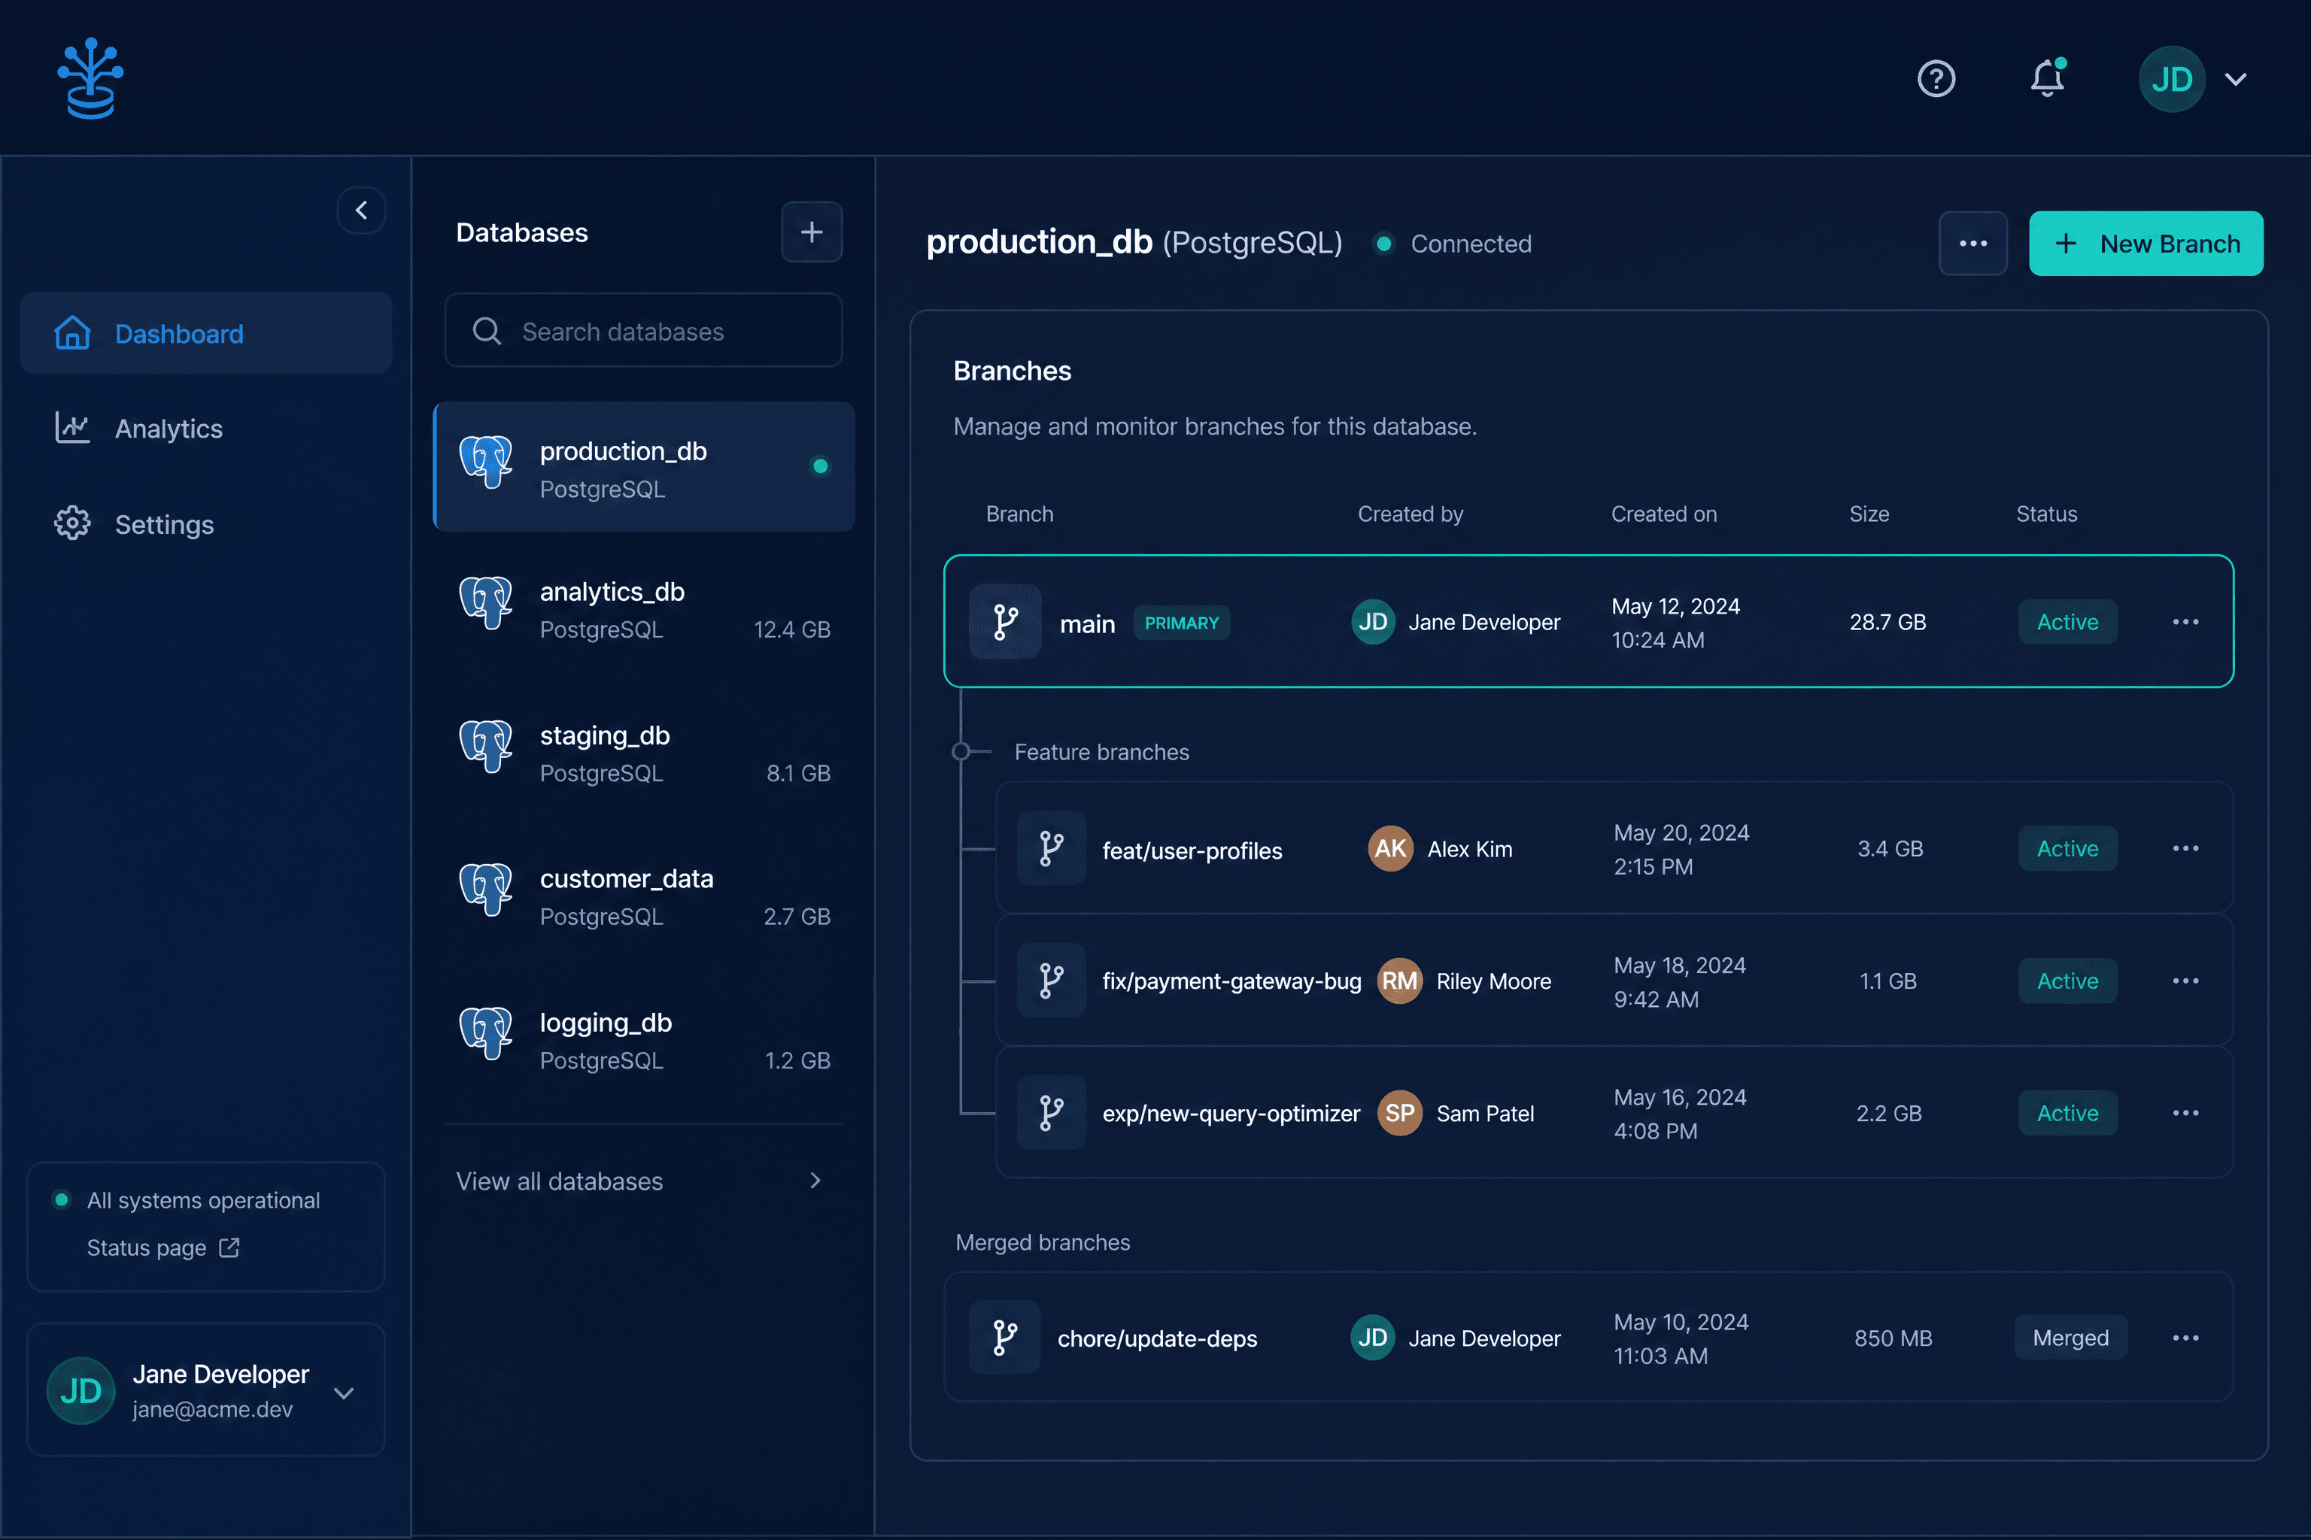Click Jane Developer's avatar in main row
Image resolution: width=2311 pixels, height=1540 pixels.
(x=1373, y=622)
